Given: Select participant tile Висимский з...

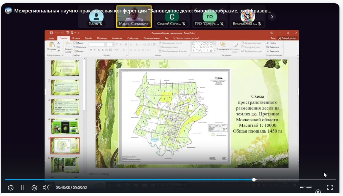Looking at the screenshot, I should (248, 17).
